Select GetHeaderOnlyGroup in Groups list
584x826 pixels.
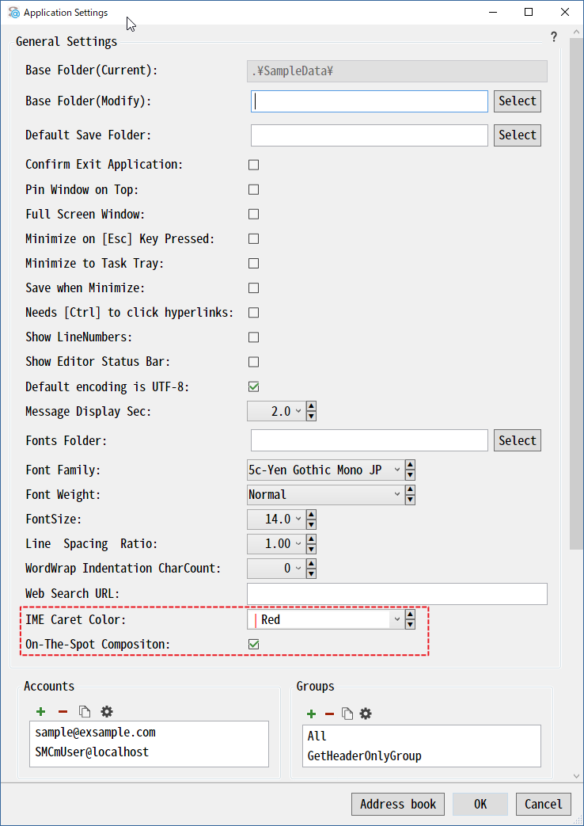tap(365, 756)
